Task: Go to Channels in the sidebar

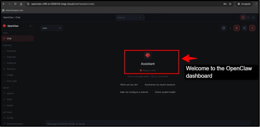Action: 11,57
